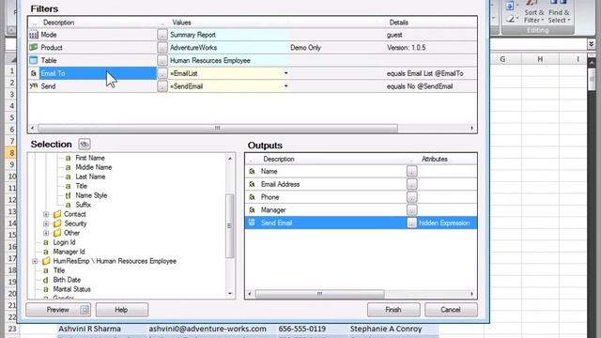Click the Cancel button
This screenshot has width=601, height=338.
point(451,310)
